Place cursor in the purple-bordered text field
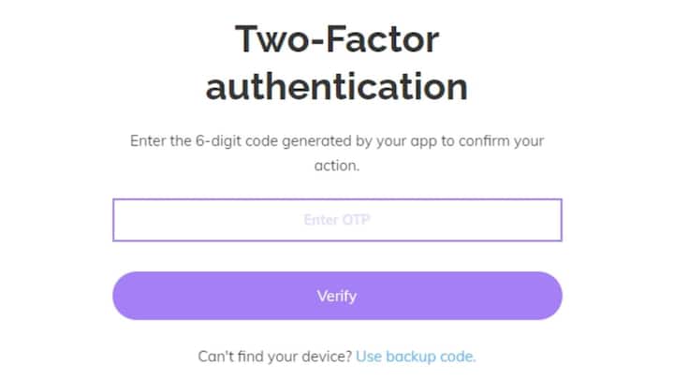 point(337,220)
